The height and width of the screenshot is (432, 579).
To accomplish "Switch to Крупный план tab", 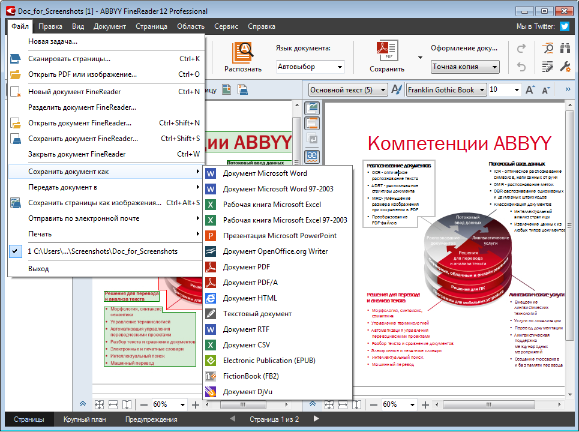I will click(x=85, y=419).
